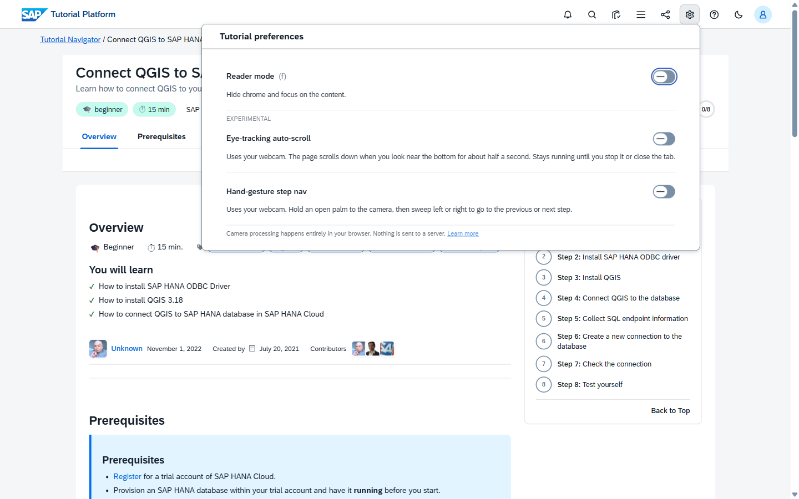
Task: Click the third contributor avatar
Action: [387, 349]
